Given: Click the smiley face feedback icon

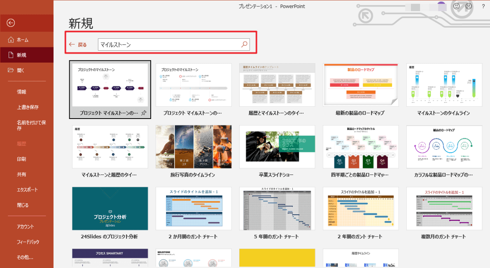Looking at the screenshot, I should pos(457,6).
